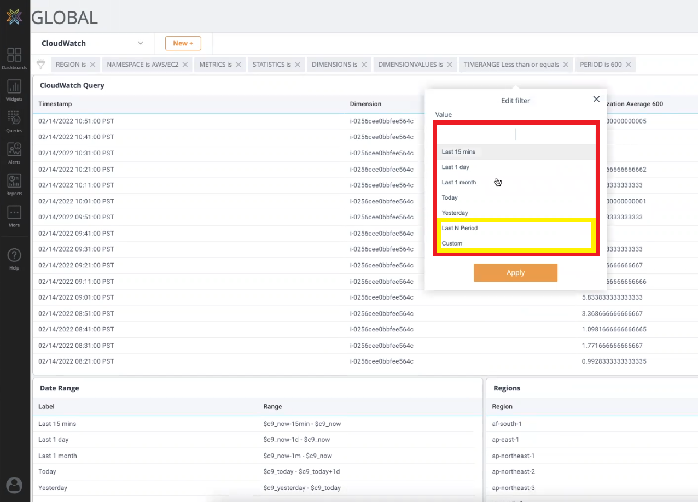Select Today in the value list
The image size is (698, 502).
pos(516,197)
